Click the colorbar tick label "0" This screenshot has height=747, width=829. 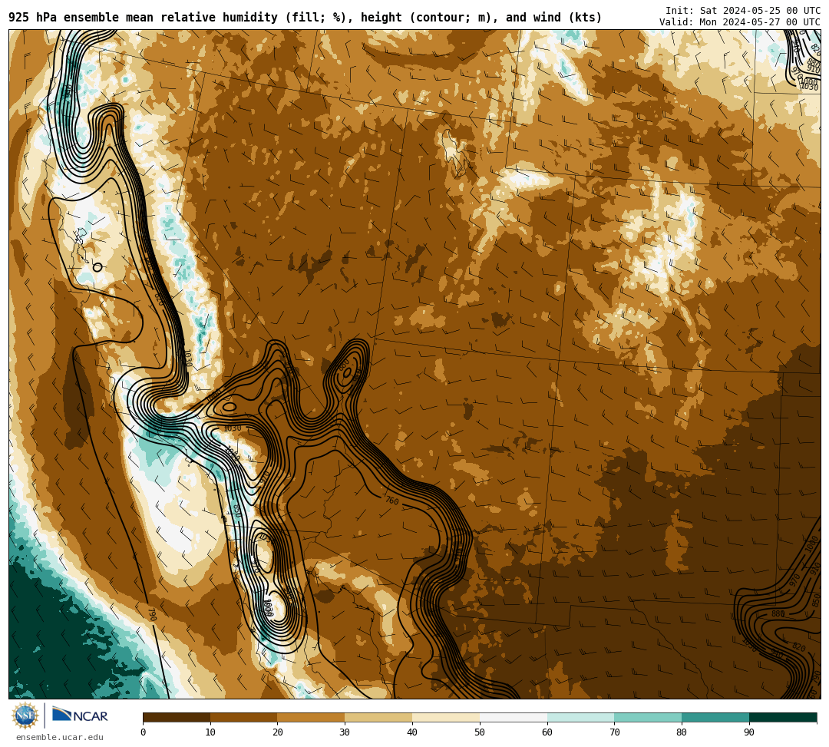(x=143, y=732)
